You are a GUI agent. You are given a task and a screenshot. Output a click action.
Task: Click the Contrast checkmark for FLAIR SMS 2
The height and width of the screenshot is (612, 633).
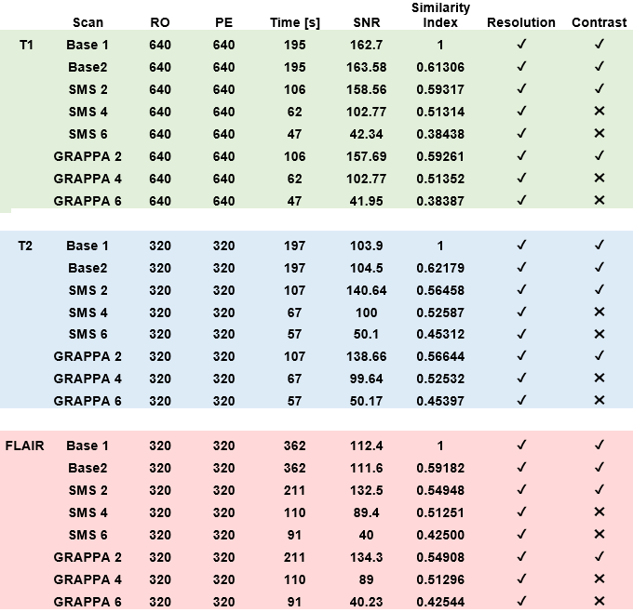point(599,490)
